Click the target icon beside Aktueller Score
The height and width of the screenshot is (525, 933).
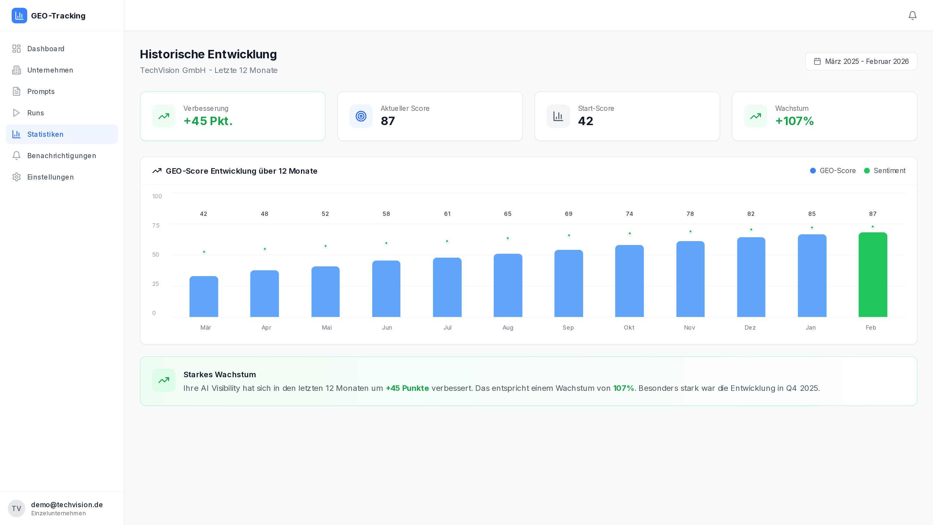tap(361, 116)
